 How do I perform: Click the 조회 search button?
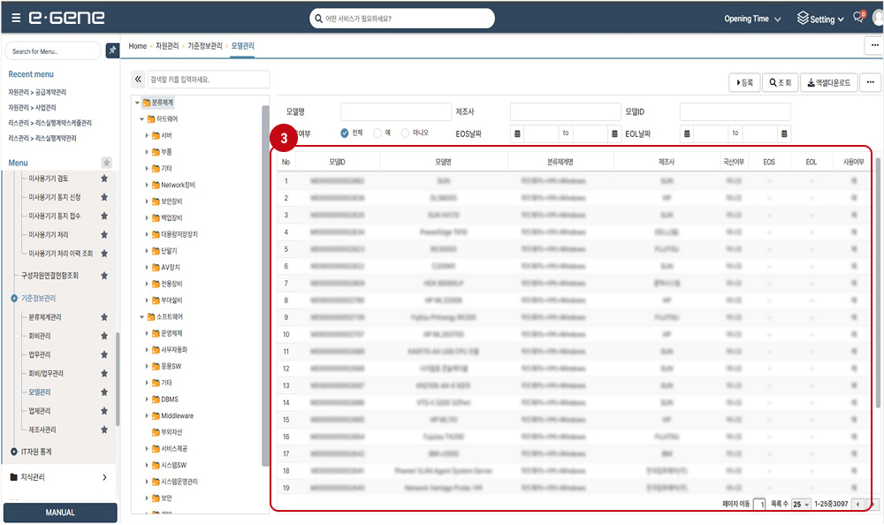point(778,82)
